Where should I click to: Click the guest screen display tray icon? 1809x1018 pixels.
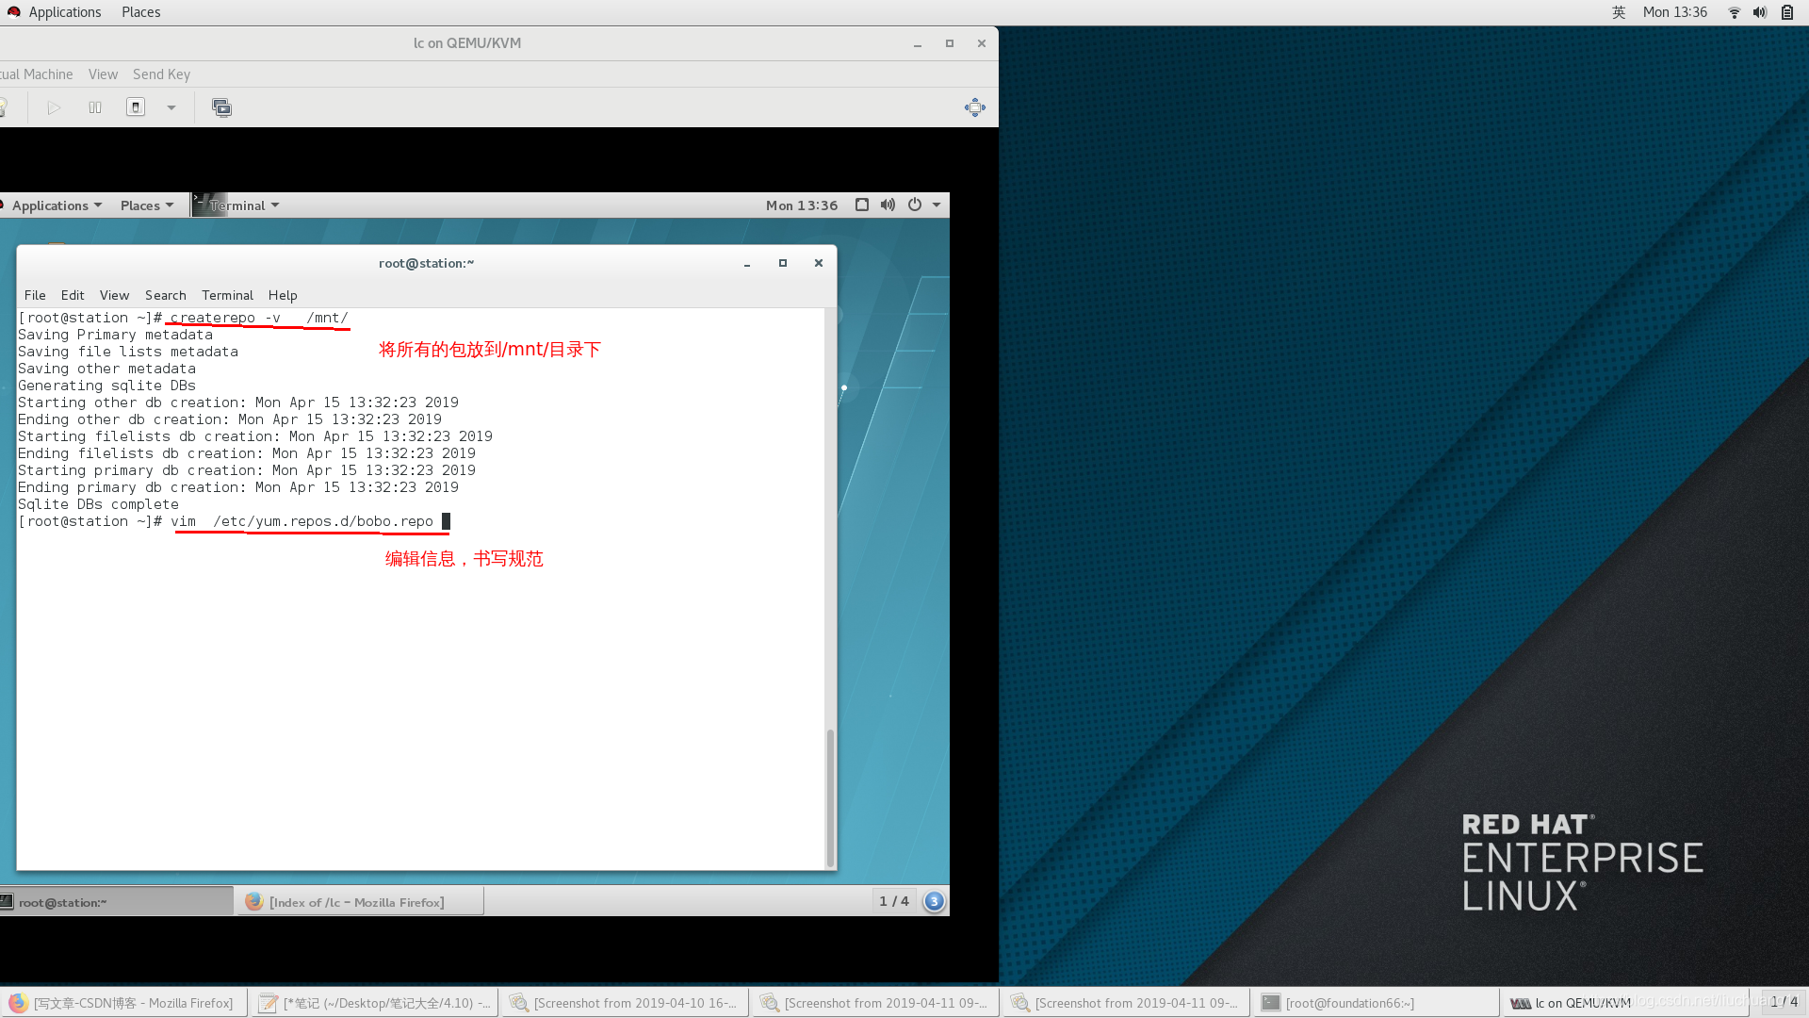point(862,205)
